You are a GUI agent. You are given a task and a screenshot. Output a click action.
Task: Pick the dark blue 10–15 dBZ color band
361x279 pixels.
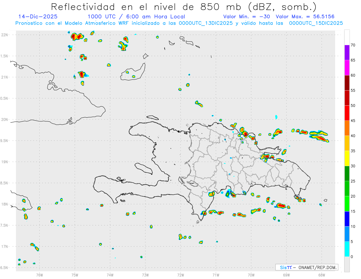pyautogui.click(x=347, y=219)
